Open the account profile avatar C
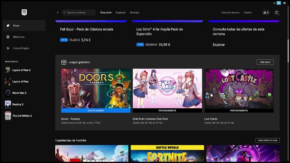The height and width of the screenshot is (163, 290). (x=277, y=13)
